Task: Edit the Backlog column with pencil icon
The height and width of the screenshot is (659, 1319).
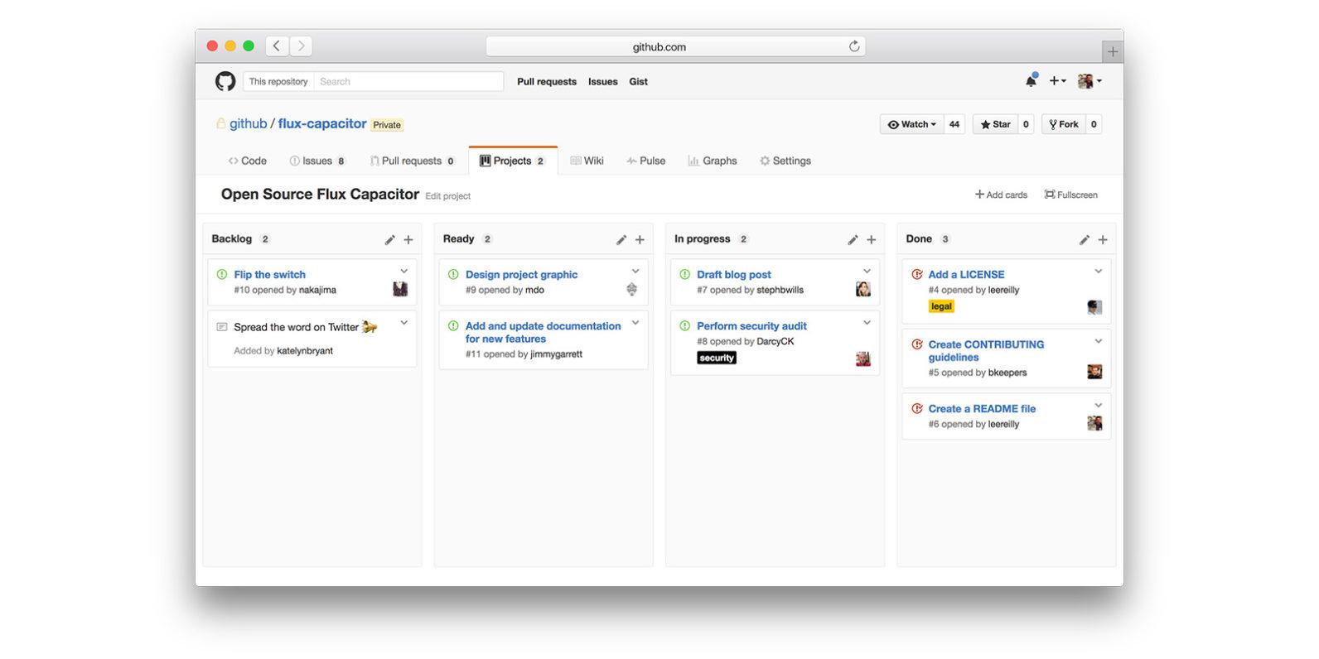Action: coord(389,240)
